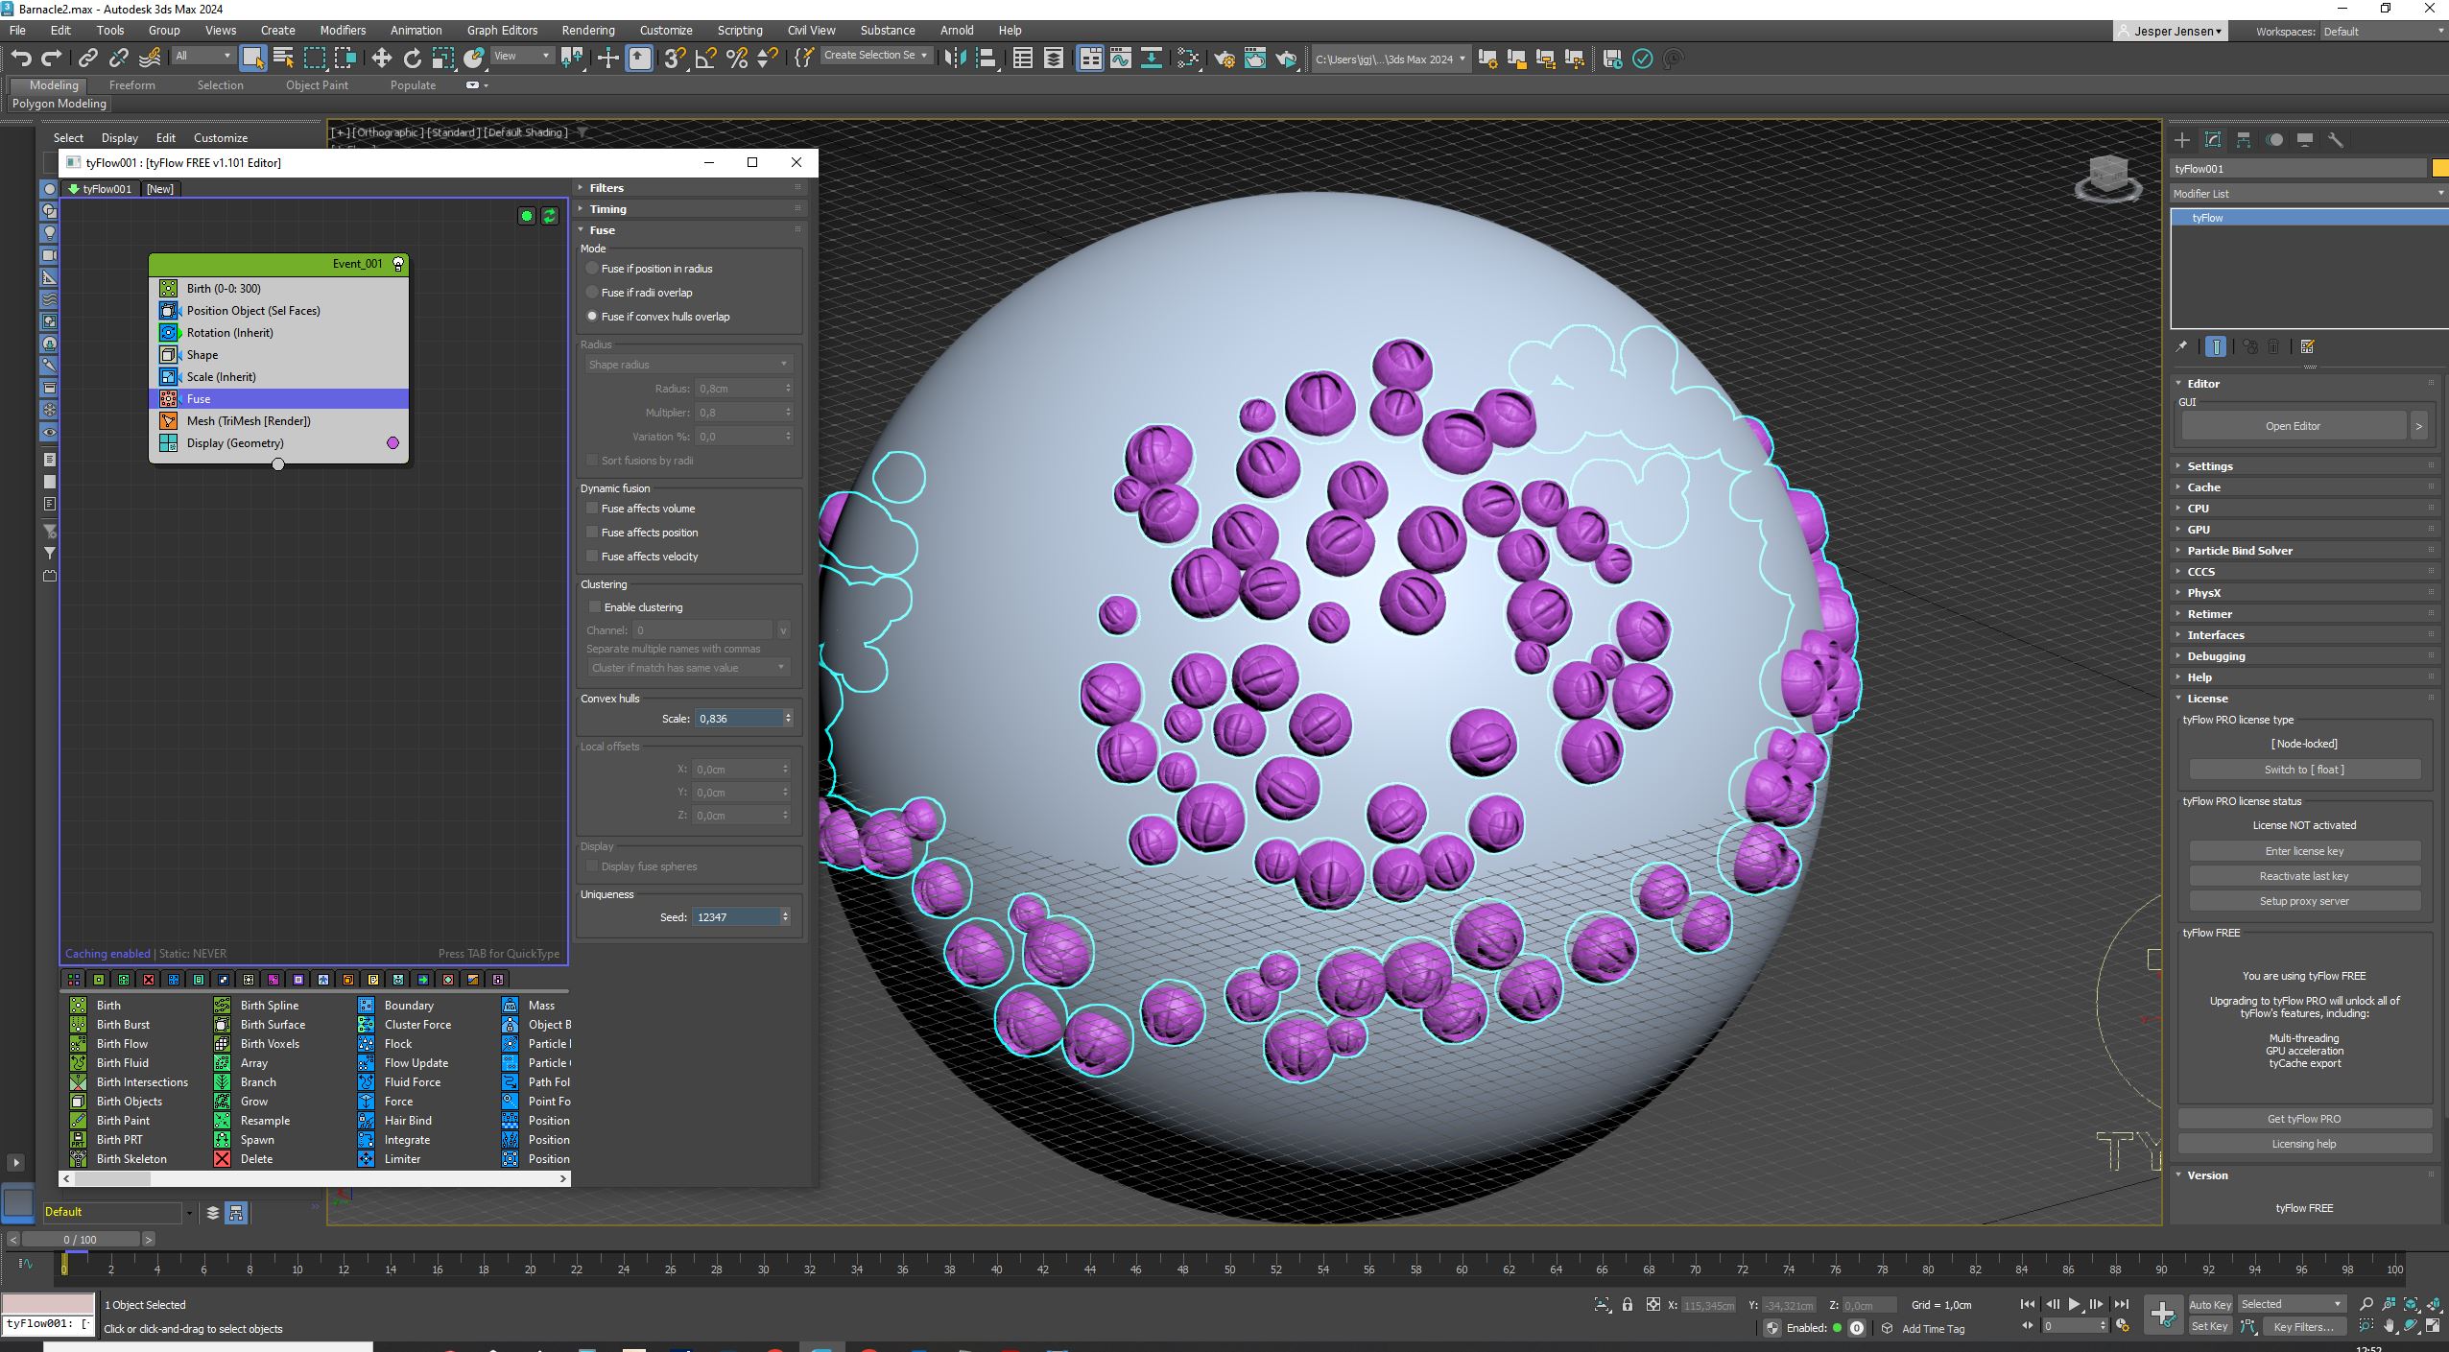Image resolution: width=2449 pixels, height=1352 pixels.
Task: Click the Open Editor button
Action: pos(2293,426)
